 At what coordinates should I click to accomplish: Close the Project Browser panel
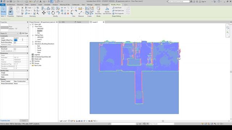coord(57,22)
